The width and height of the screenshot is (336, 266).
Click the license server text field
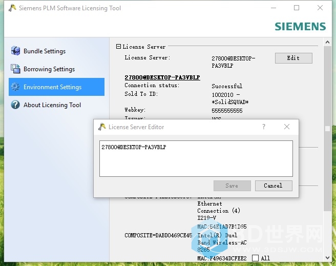point(196,158)
